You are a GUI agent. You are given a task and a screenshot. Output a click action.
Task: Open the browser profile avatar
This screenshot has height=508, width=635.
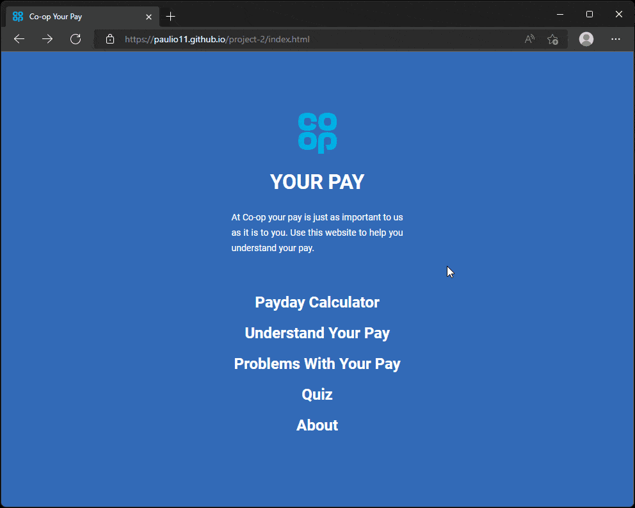(x=586, y=39)
